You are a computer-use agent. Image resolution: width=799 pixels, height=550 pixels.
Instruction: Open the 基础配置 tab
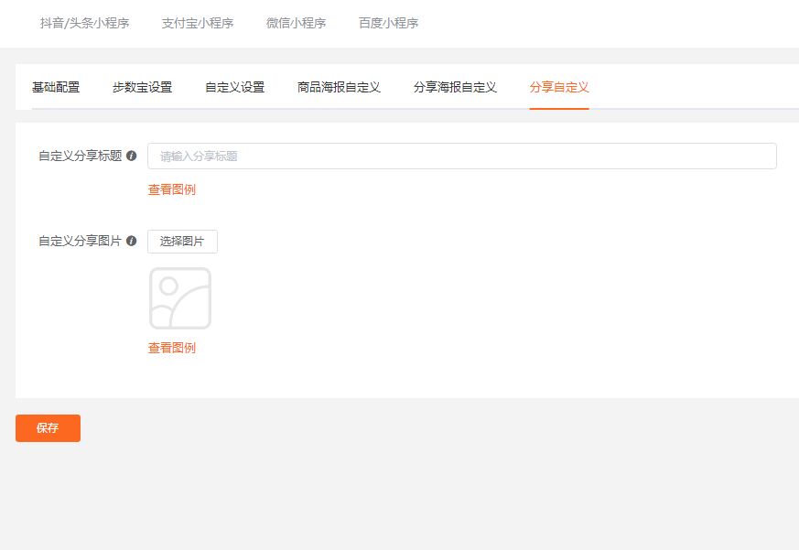(x=56, y=87)
